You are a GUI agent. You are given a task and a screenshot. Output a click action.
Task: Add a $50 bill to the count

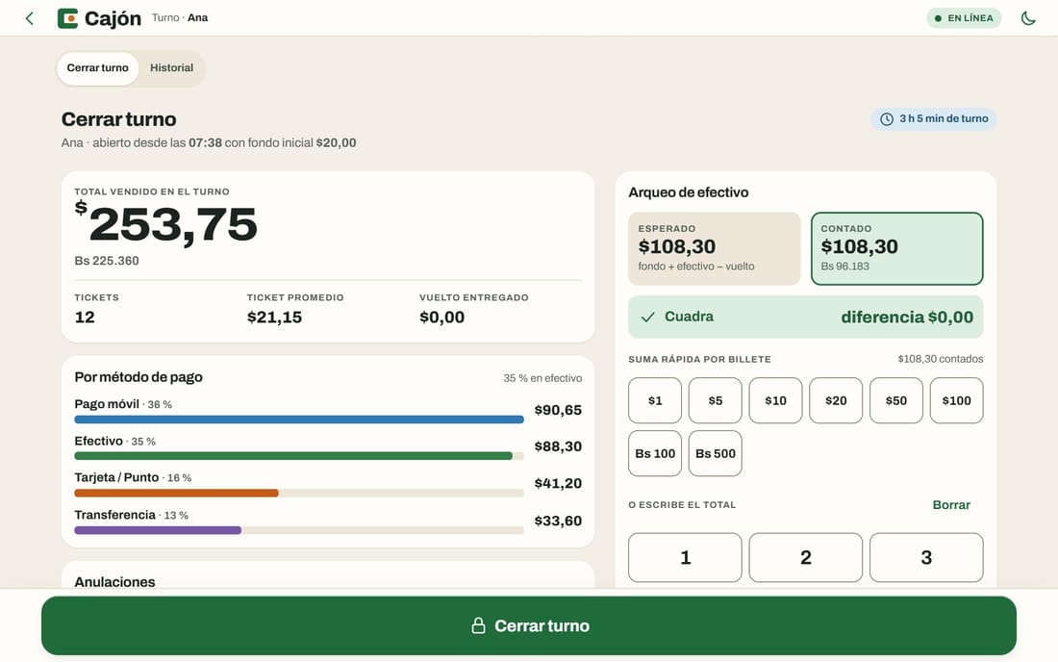896,400
